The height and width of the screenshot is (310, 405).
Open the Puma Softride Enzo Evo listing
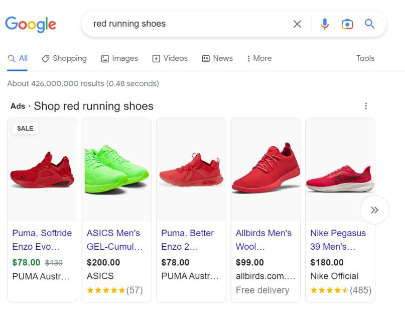pyautogui.click(x=42, y=240)
